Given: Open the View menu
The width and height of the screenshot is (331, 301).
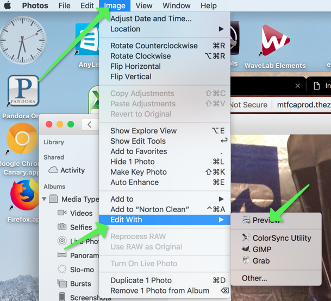Looking at the screenshot, I should (144, 6).
